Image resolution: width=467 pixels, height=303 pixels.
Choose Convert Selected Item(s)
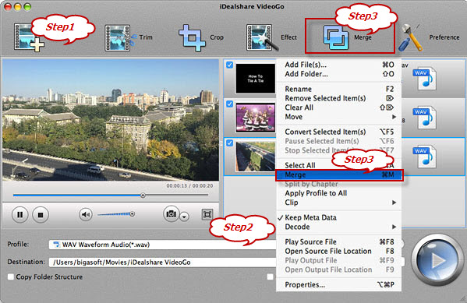point(338,132)
